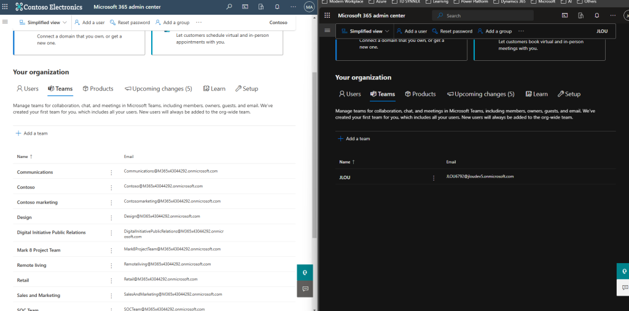Image resolution: width=629 pixels, height=311 pixels.
Task: Sort by Name column in Contoso window
Action: tap(25, 157)
